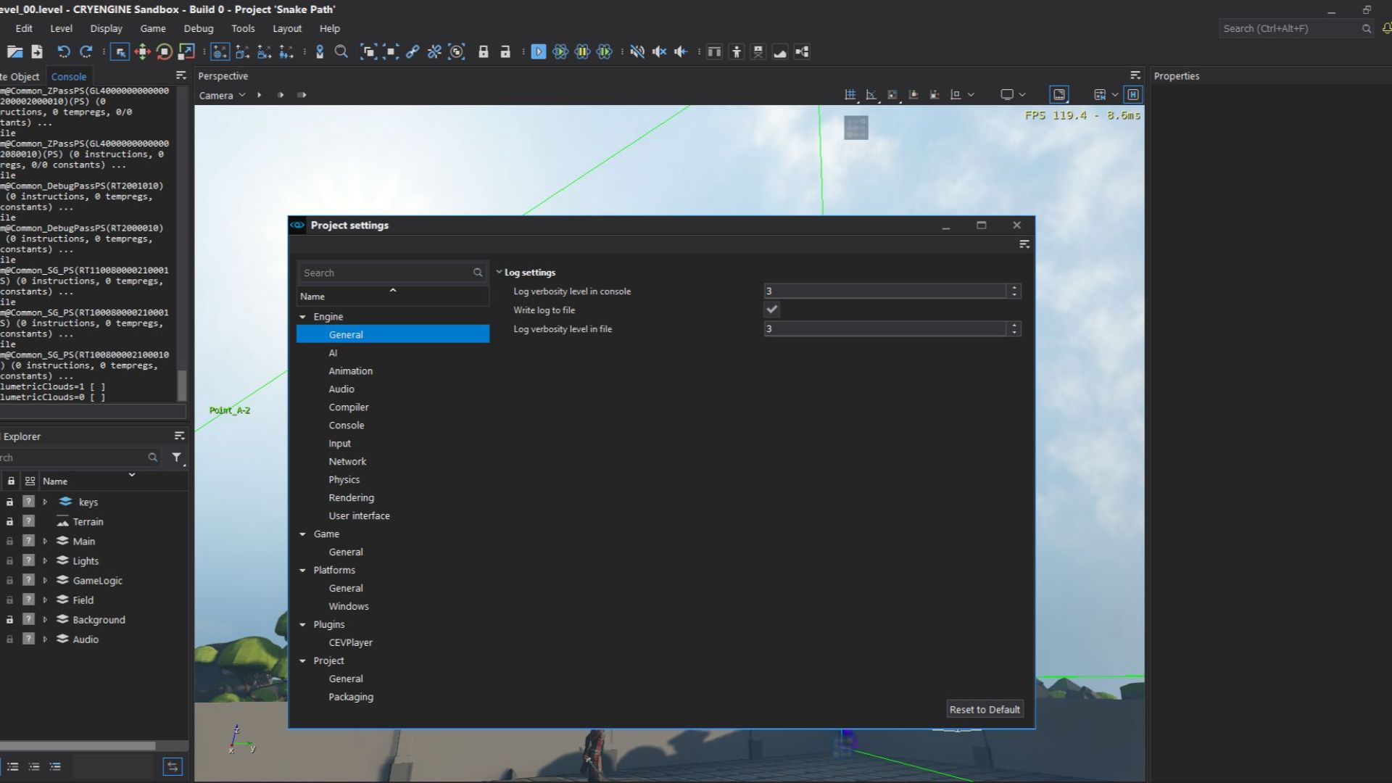The width and height of the screenshot is (1392, 783).
Task: Open the Tools menu
Action: tap(243, 28)
